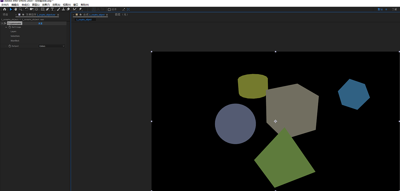Select the Brush tool
This screenshot has width=400, height=191.
tap(58, 9)
